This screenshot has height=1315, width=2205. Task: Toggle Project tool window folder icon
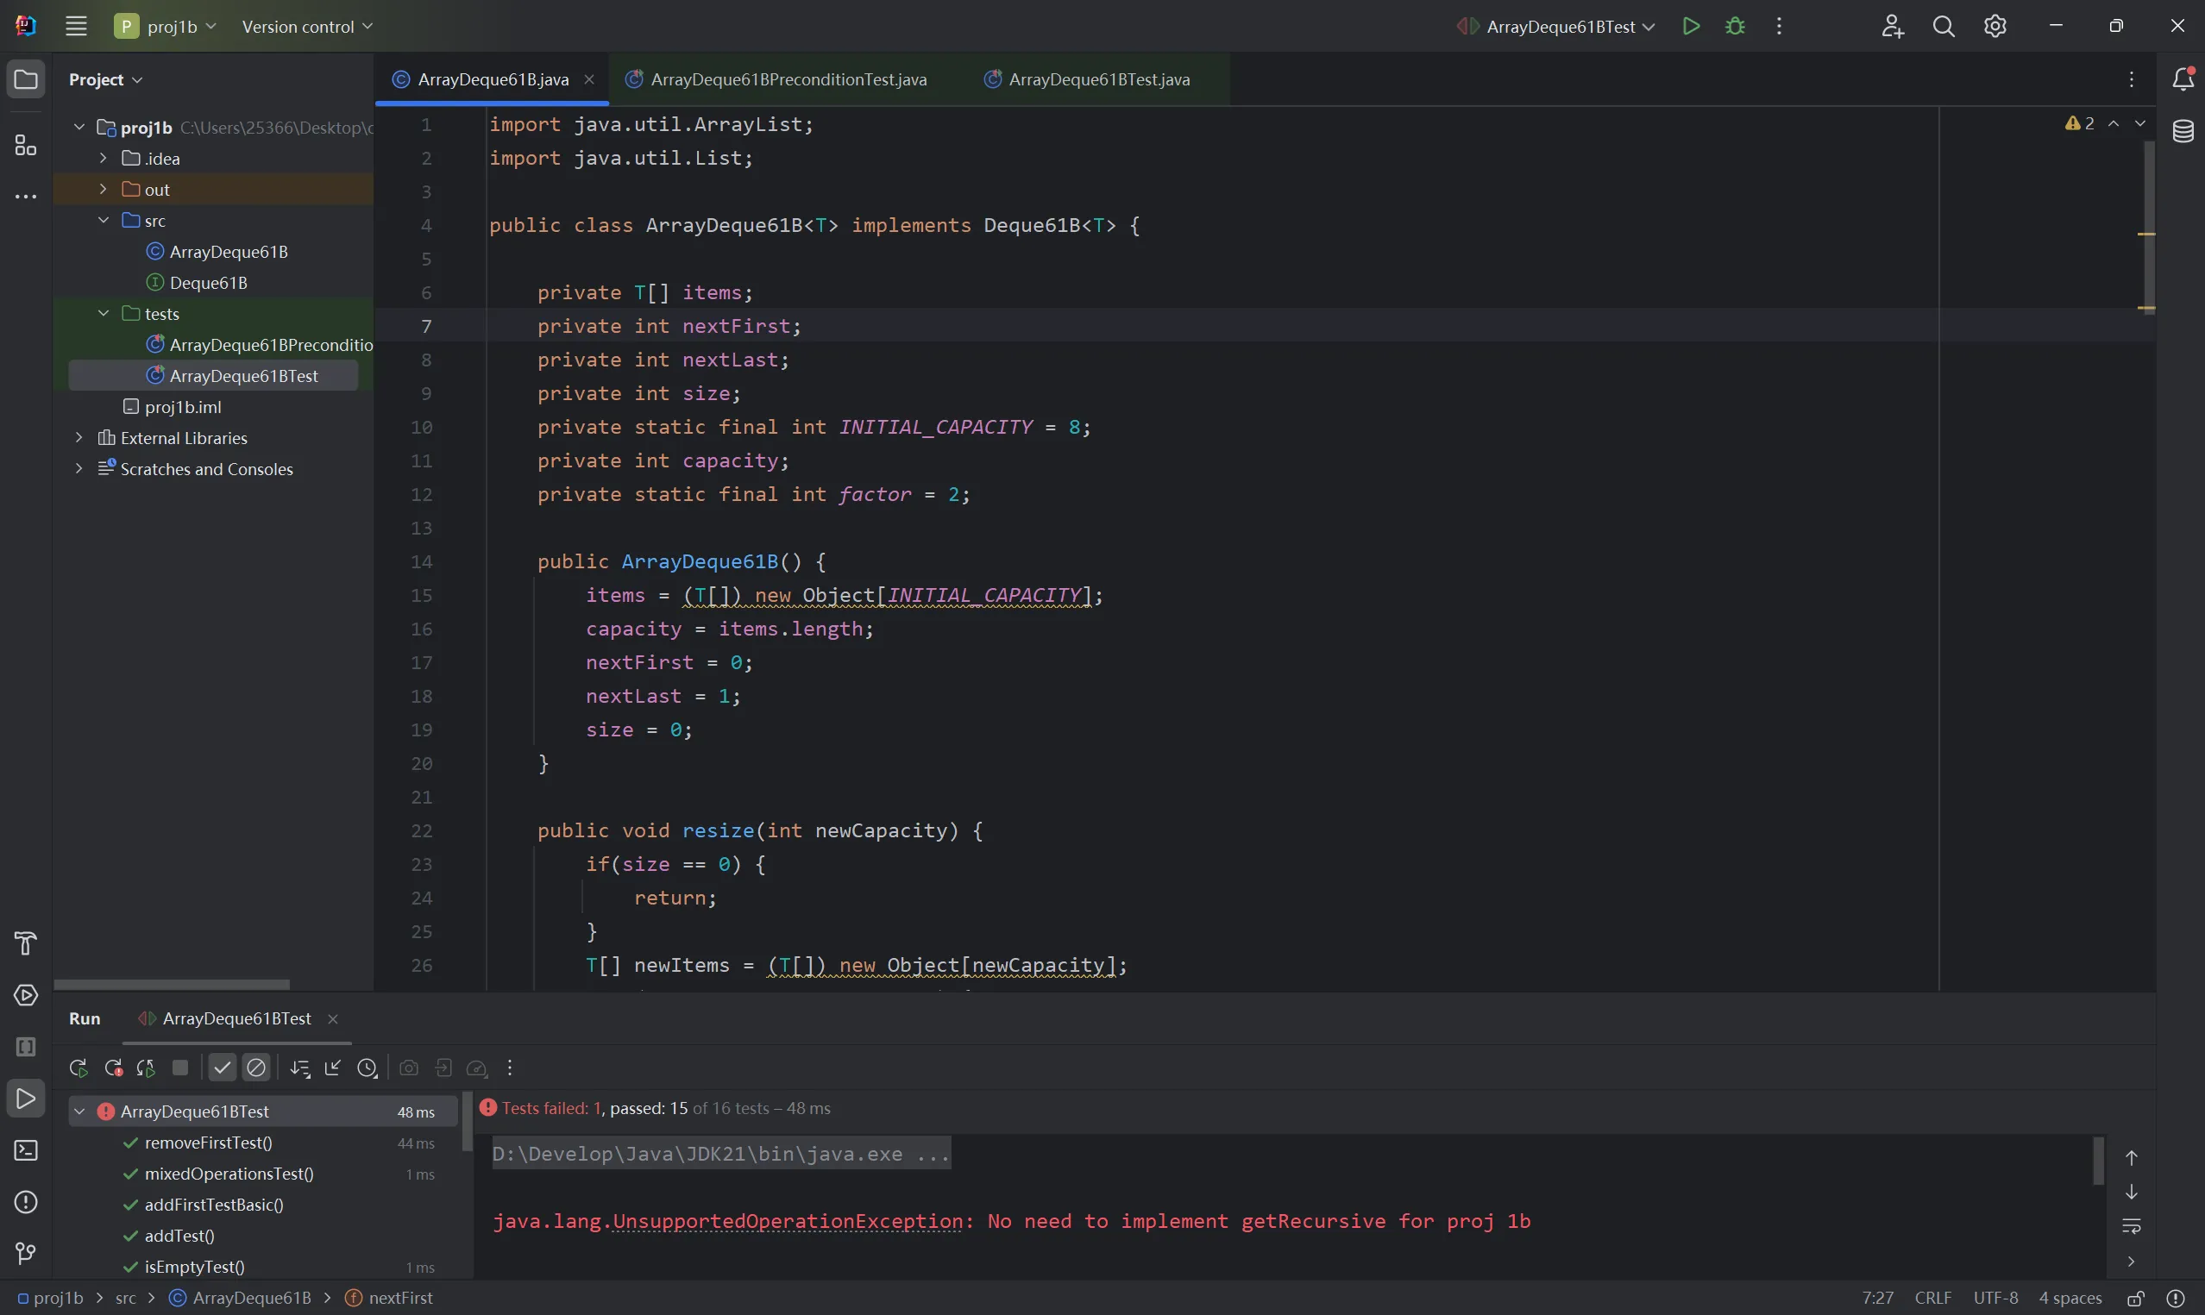pos(26,79)
